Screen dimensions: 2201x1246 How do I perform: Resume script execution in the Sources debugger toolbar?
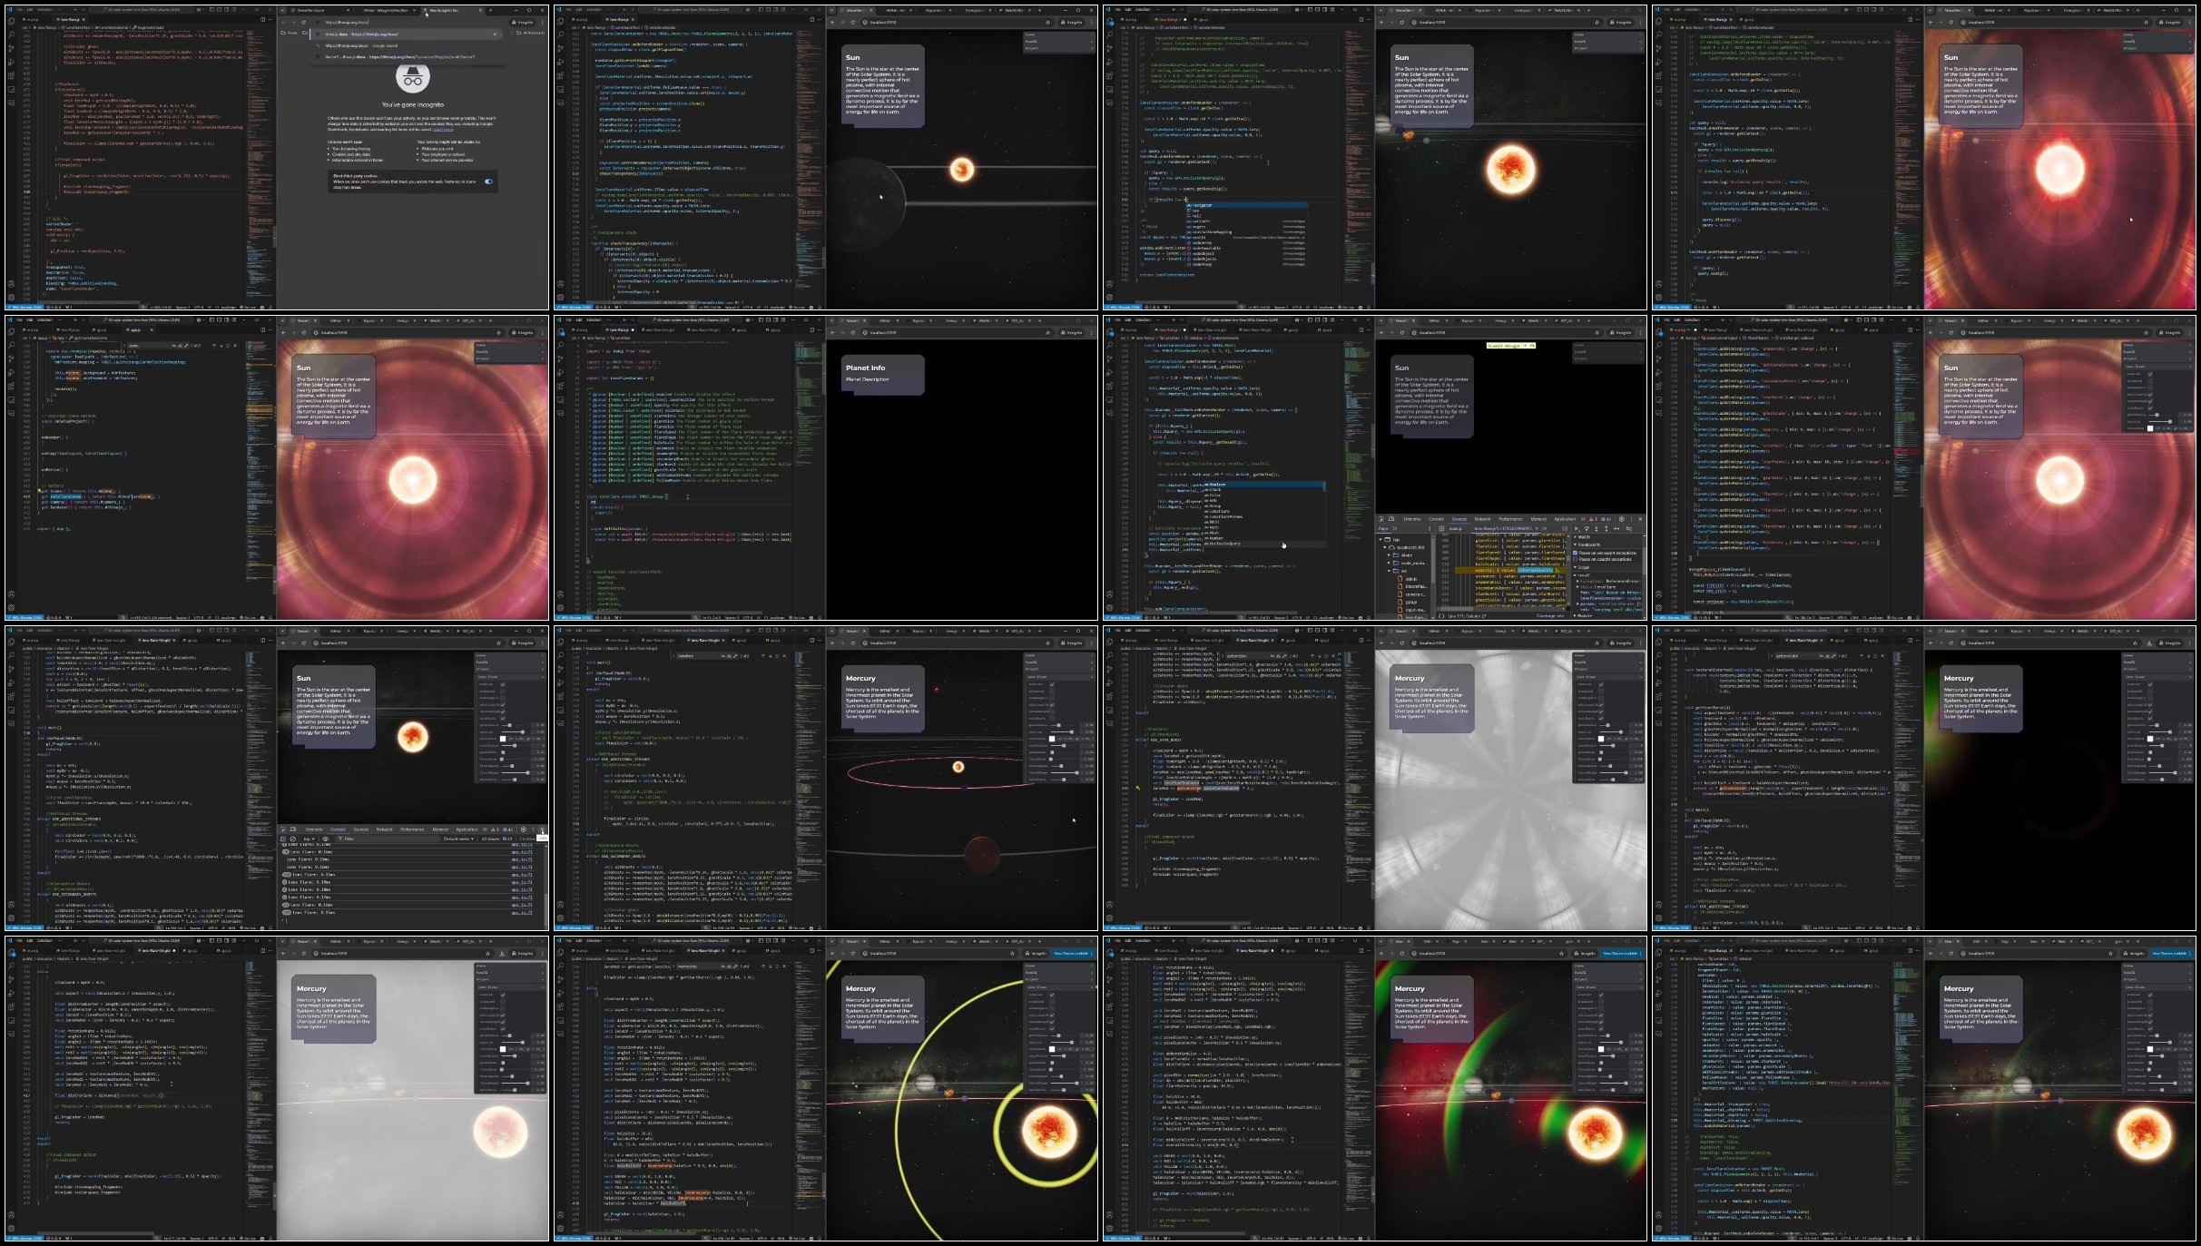point(1577,528)
